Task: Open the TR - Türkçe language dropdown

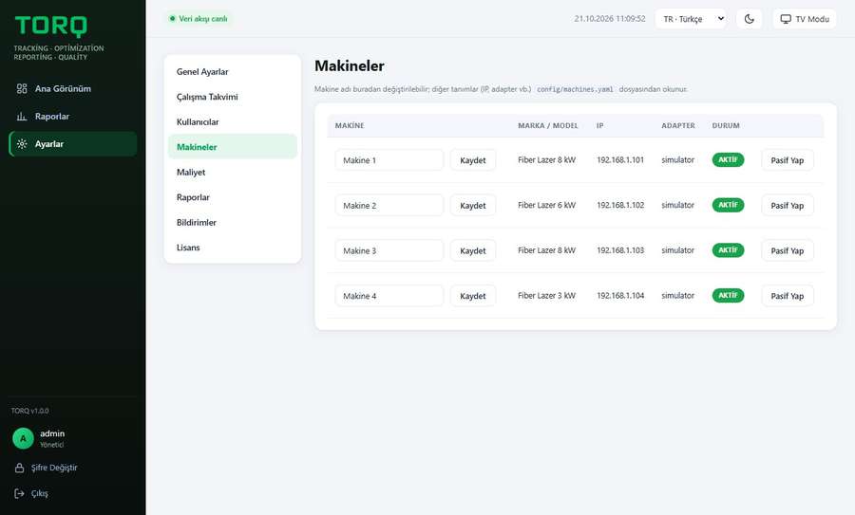Action: click(691, 19)
